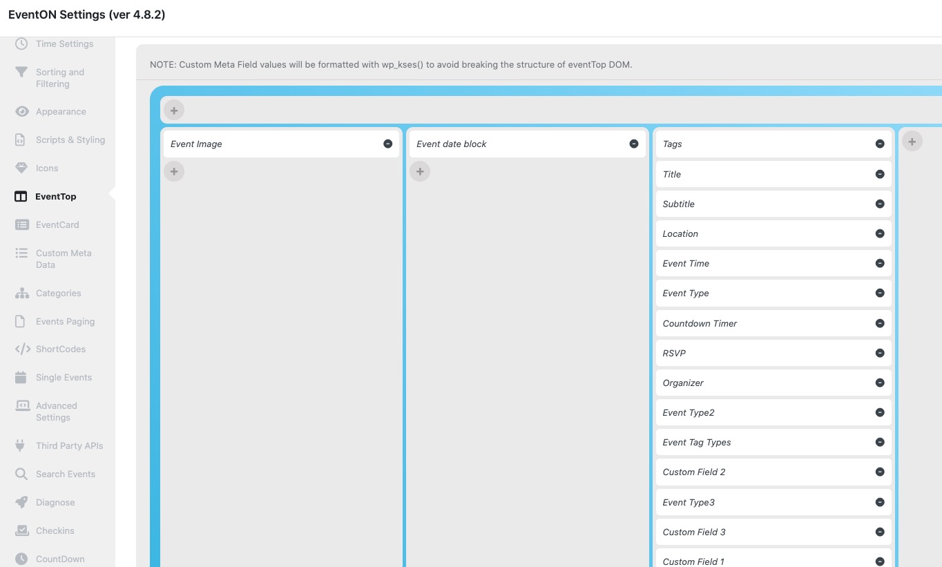Select the Countdown Timer field box
Screen dimensions: 942x567
coord(773,323)
